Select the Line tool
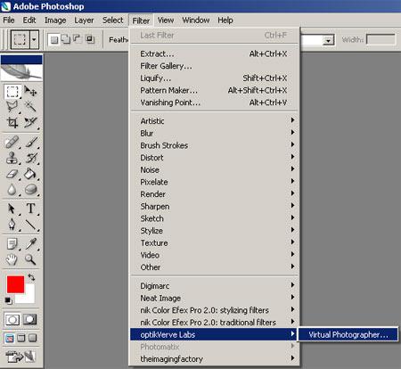Image resolution: width=401 pixels, height=369 pixels. [30, 225]
